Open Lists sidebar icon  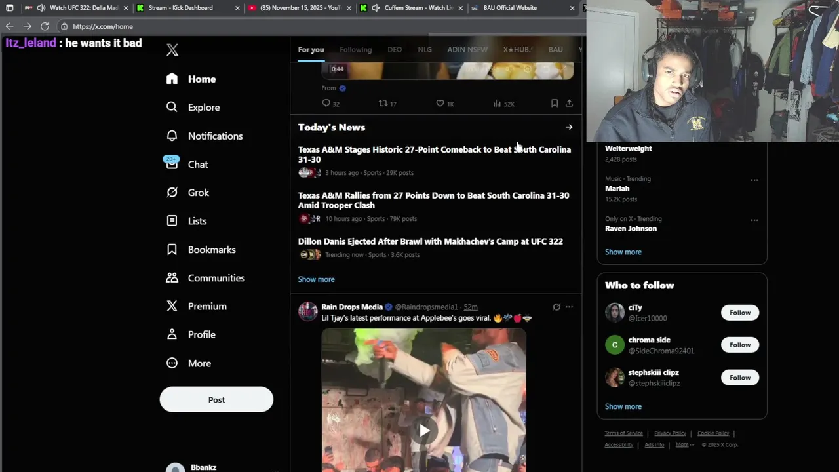point(172,221)
